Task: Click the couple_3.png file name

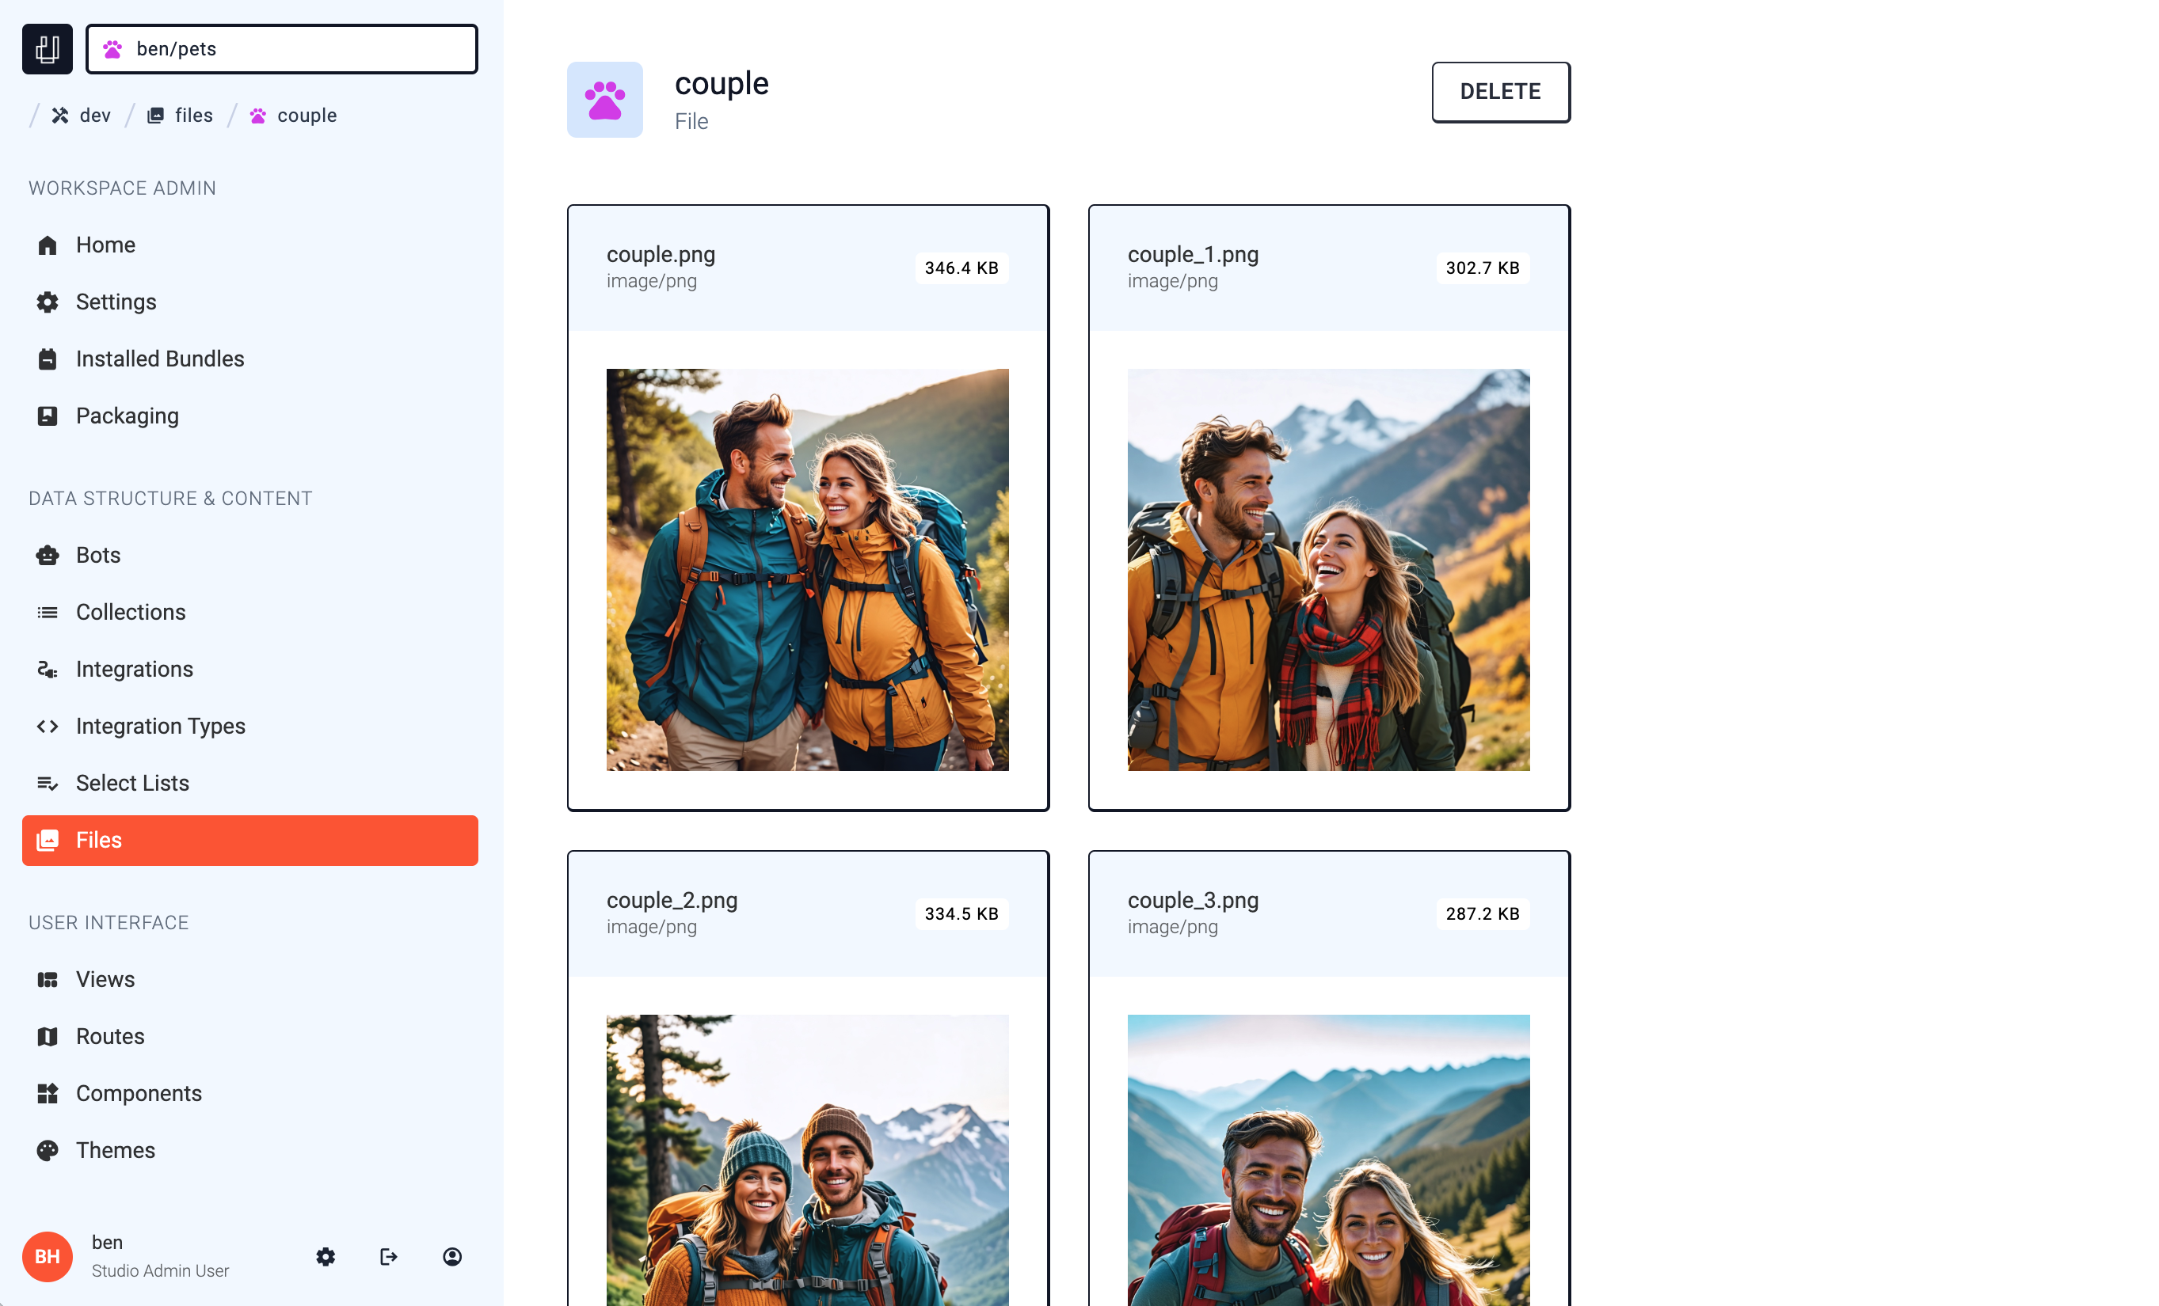Action: pos(1193,901)
